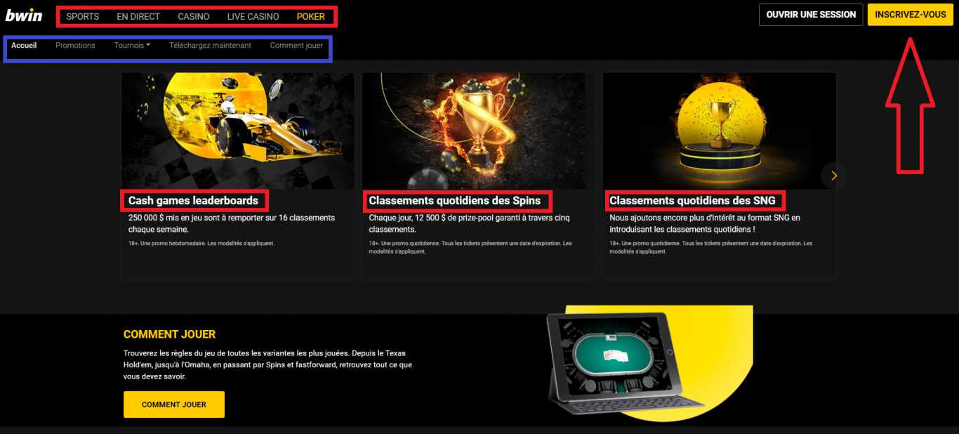Open Classements quotidiens des Spins link
This screenshot has height=434, width=959.
click(x=455, y=201)
